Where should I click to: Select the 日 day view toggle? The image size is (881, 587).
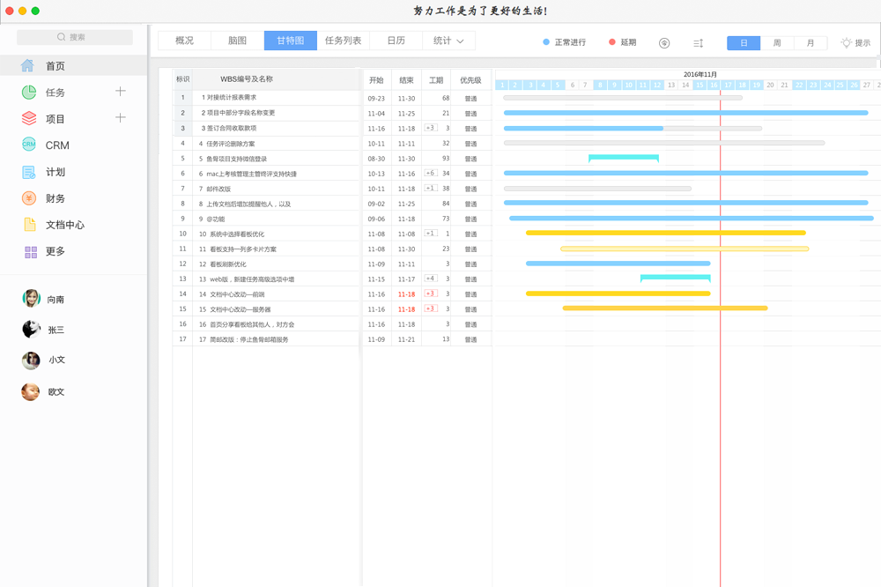[744, 42]
